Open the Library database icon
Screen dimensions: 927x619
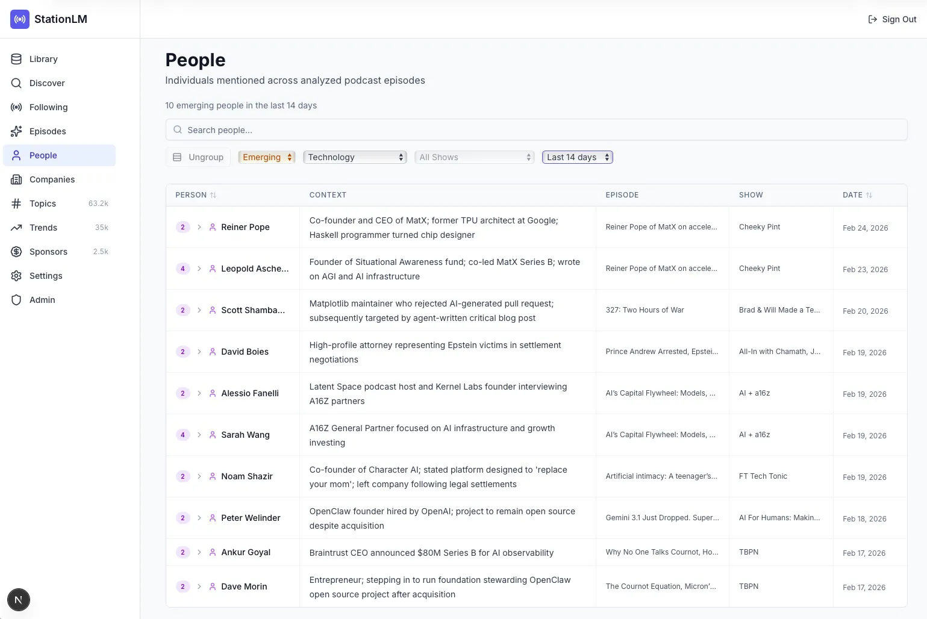tap(16, 58)
